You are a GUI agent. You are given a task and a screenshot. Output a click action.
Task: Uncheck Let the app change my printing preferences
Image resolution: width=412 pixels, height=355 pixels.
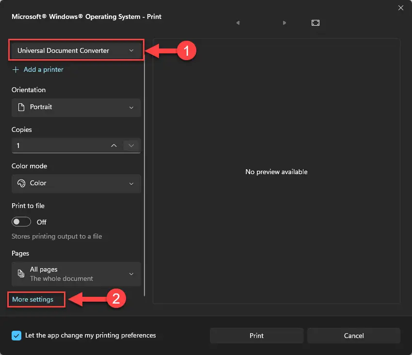point(16,336)
